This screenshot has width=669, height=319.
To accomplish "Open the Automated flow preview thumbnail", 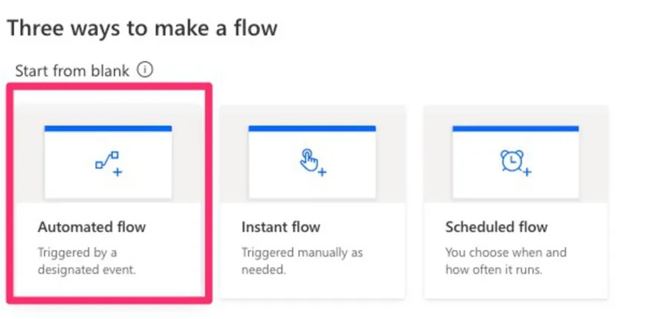I will click(x=108, y=162).
